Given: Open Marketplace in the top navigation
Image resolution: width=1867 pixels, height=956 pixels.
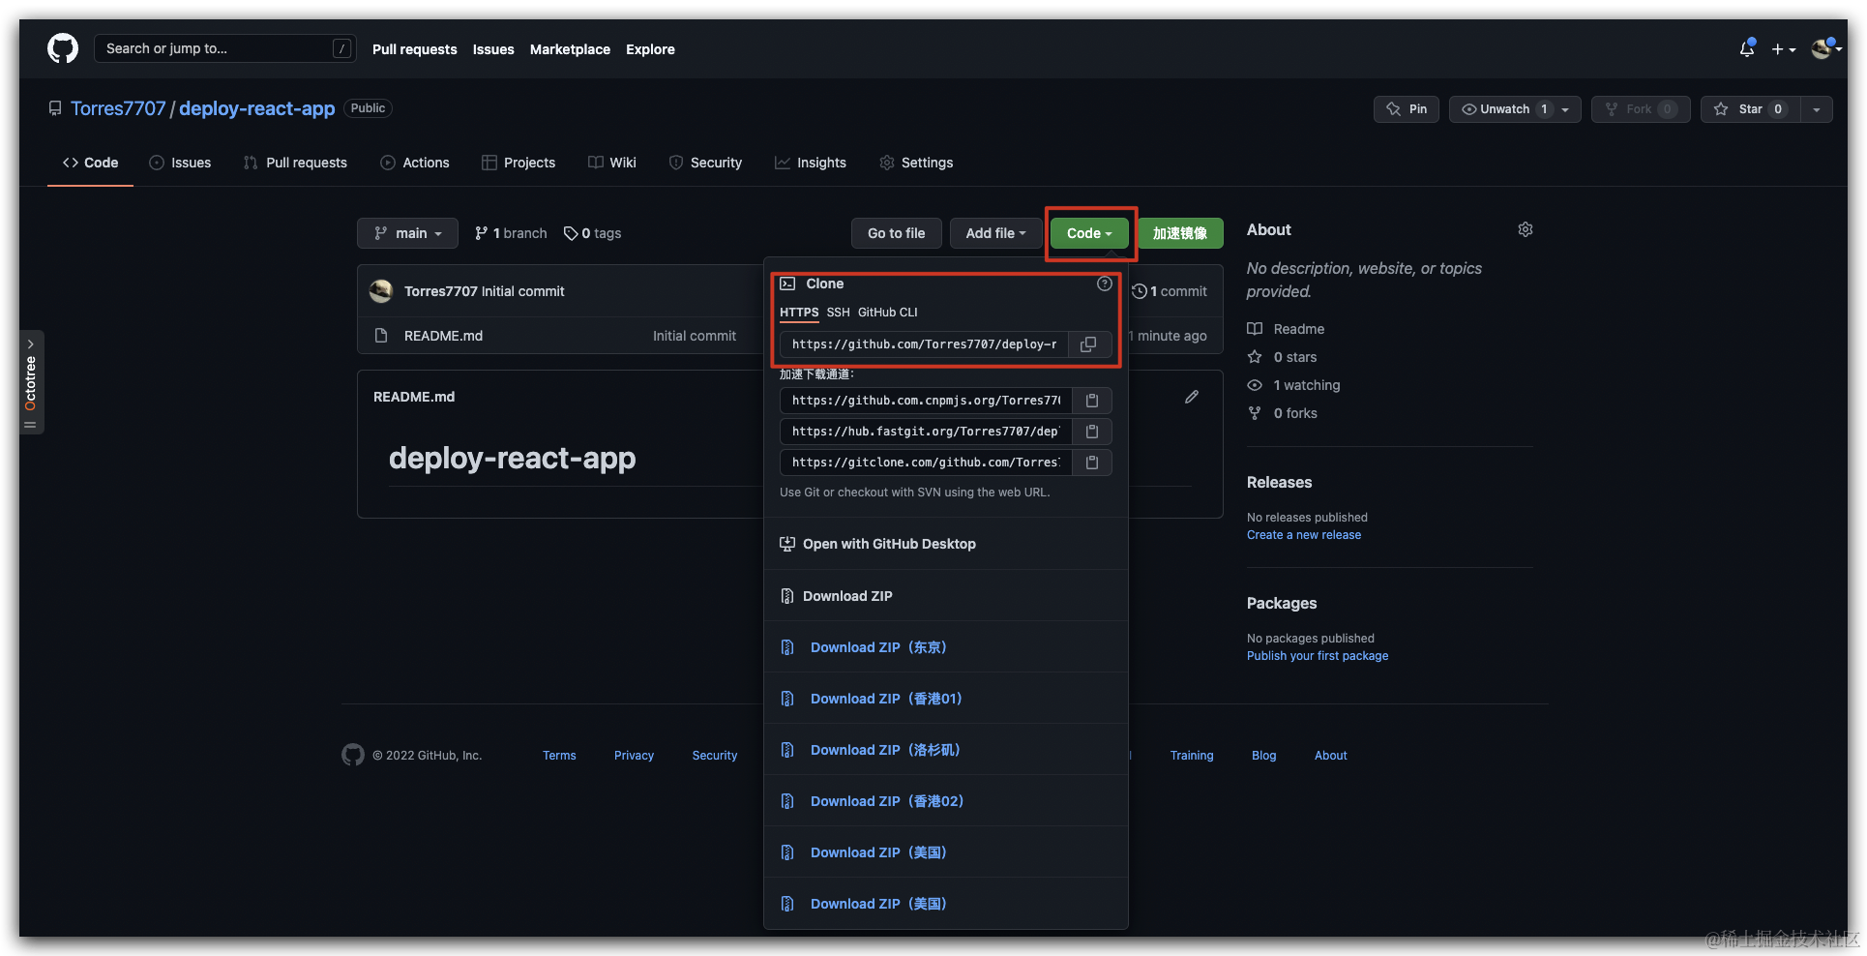Looking at the screenshot, I should [x=570, y=49].
